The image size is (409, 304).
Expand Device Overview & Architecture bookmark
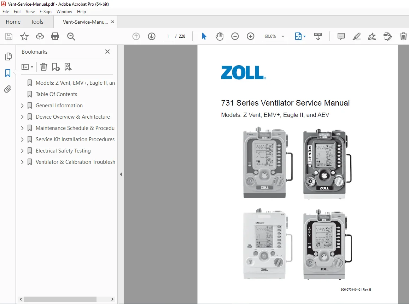click(22, 117)
